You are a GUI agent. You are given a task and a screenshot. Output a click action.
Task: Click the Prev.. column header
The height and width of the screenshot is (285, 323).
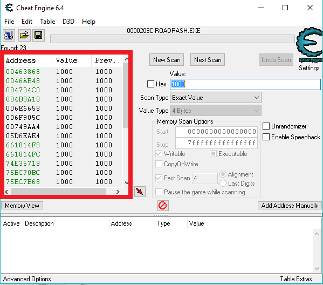coord(107,60)
